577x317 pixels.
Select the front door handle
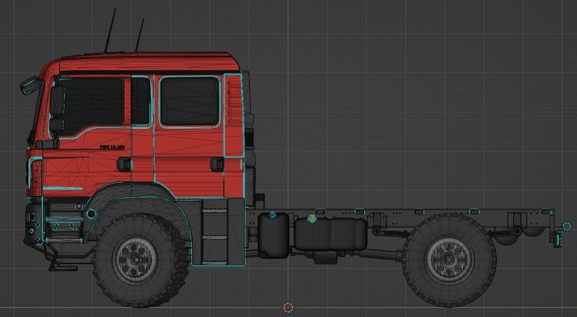coord(124,164)
